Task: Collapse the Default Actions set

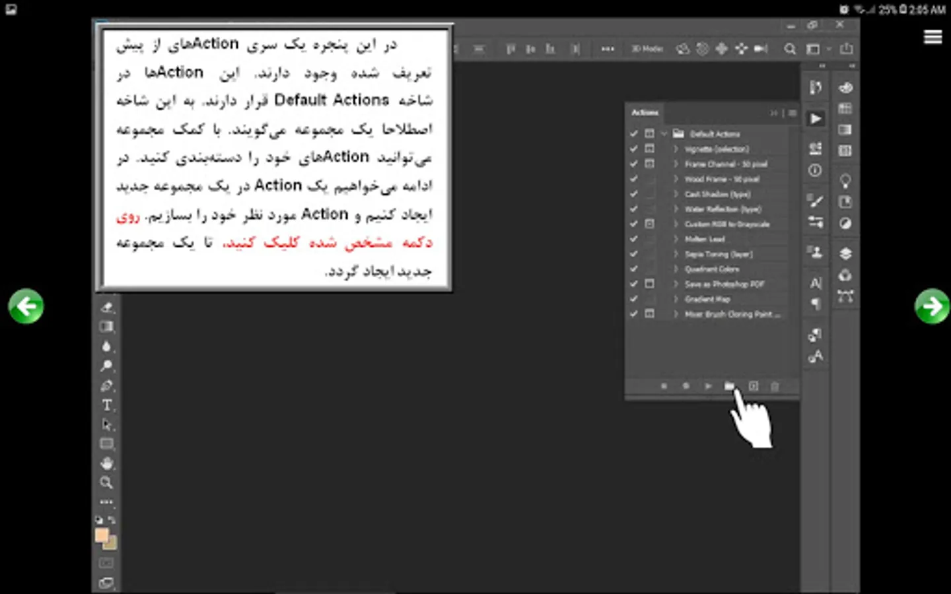Action: tap(664, 133)
